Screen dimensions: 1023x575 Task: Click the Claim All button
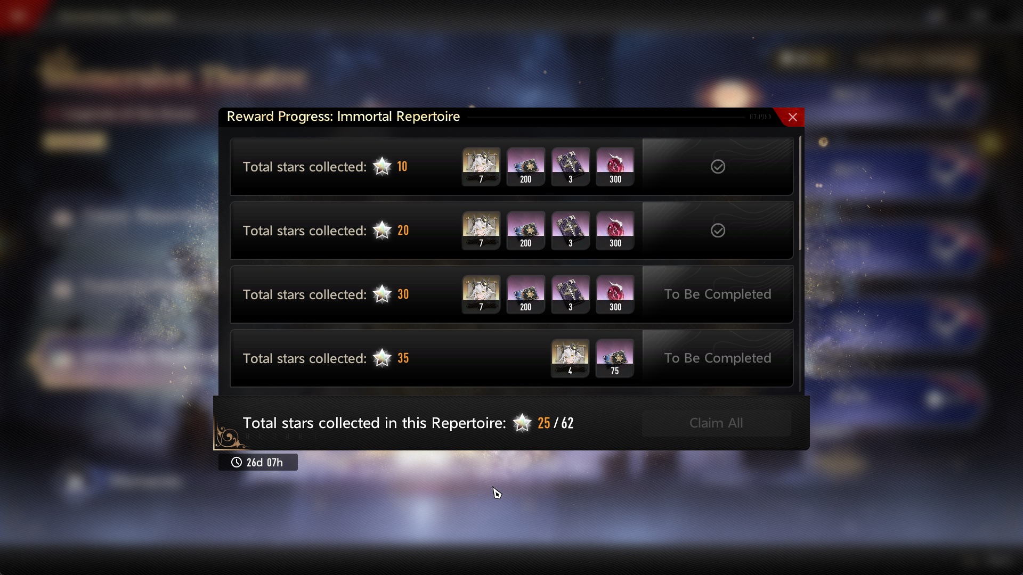[716, 423]
